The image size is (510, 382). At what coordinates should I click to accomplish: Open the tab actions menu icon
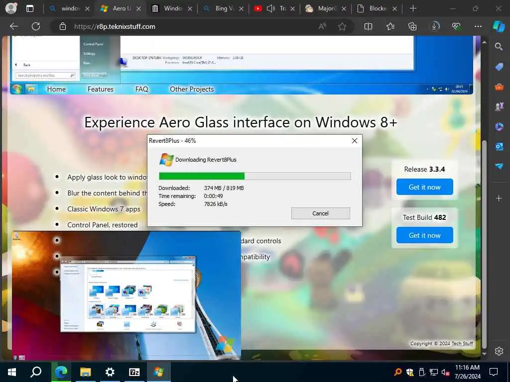(x=29, y=8)
